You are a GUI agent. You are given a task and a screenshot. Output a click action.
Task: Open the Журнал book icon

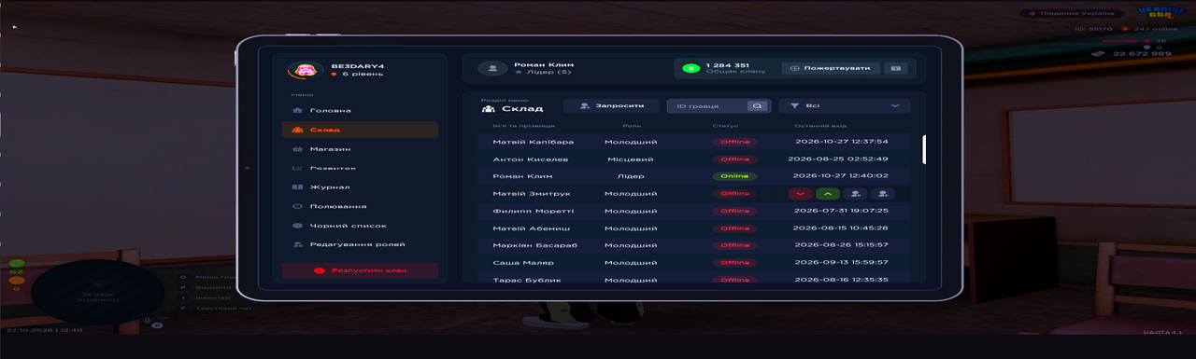pyautogui.click(x=297, y=187)
